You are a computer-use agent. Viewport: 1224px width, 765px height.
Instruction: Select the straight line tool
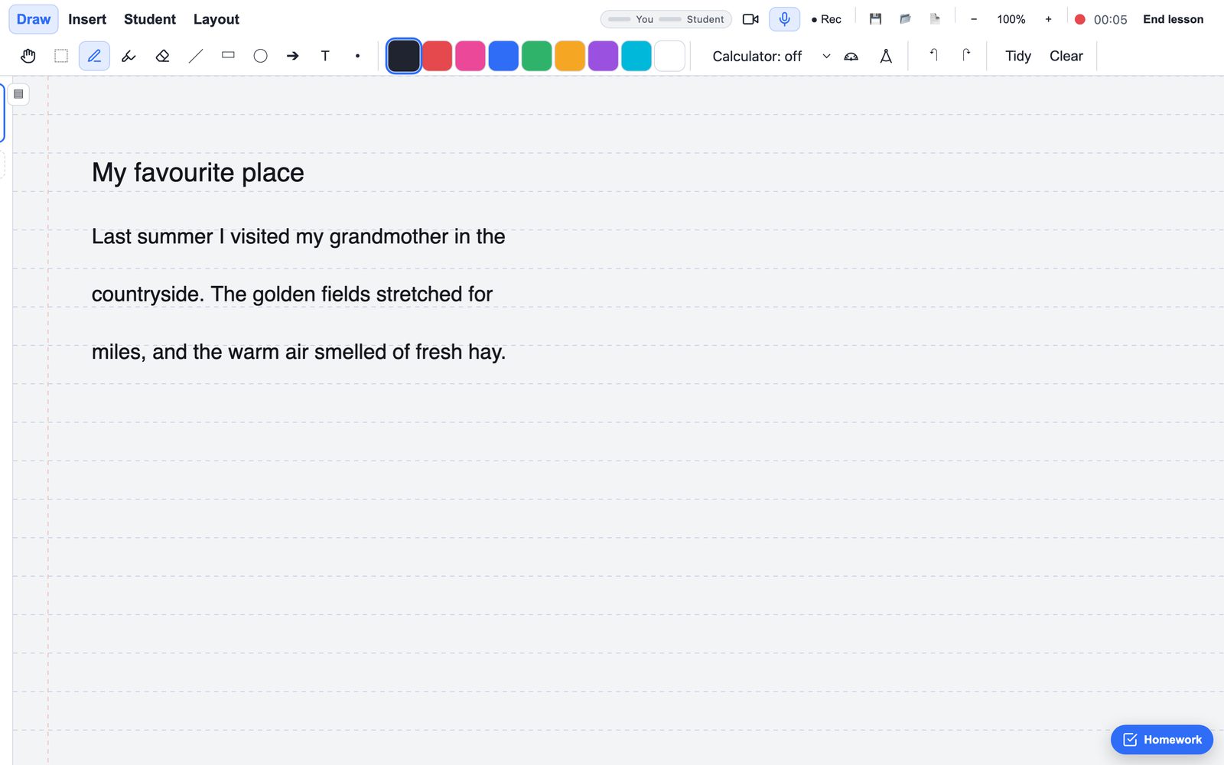pyautogui.click(x=196, y=56)
